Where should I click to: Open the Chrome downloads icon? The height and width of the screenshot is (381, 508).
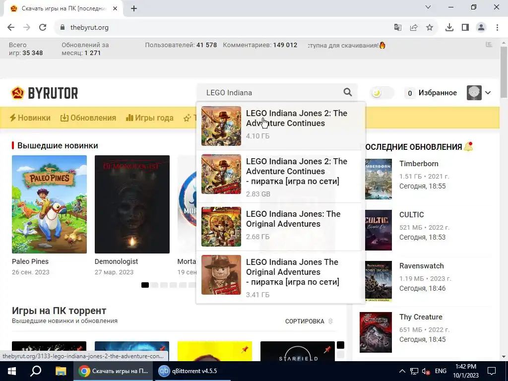point(449,28)
